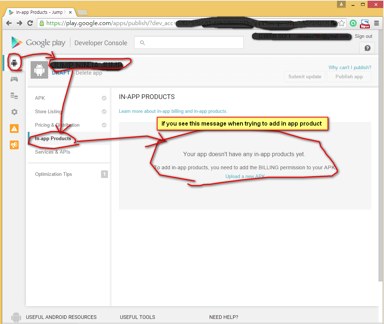
Task: Click Why can't I publish link
Action: [350, 67]
